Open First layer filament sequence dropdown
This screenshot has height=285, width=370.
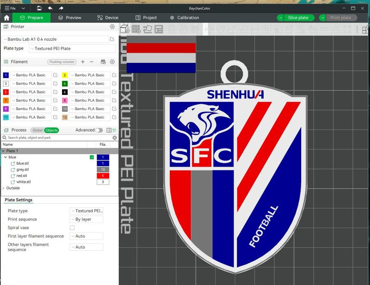(x=86, y=236)
